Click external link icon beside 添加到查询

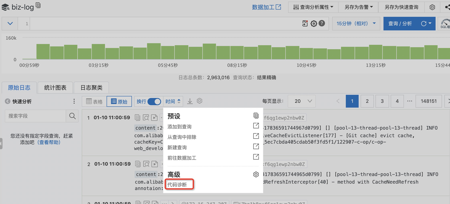256,126
